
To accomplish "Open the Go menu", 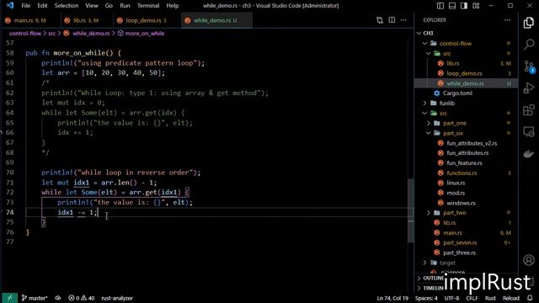I will (x=109, y=6).
